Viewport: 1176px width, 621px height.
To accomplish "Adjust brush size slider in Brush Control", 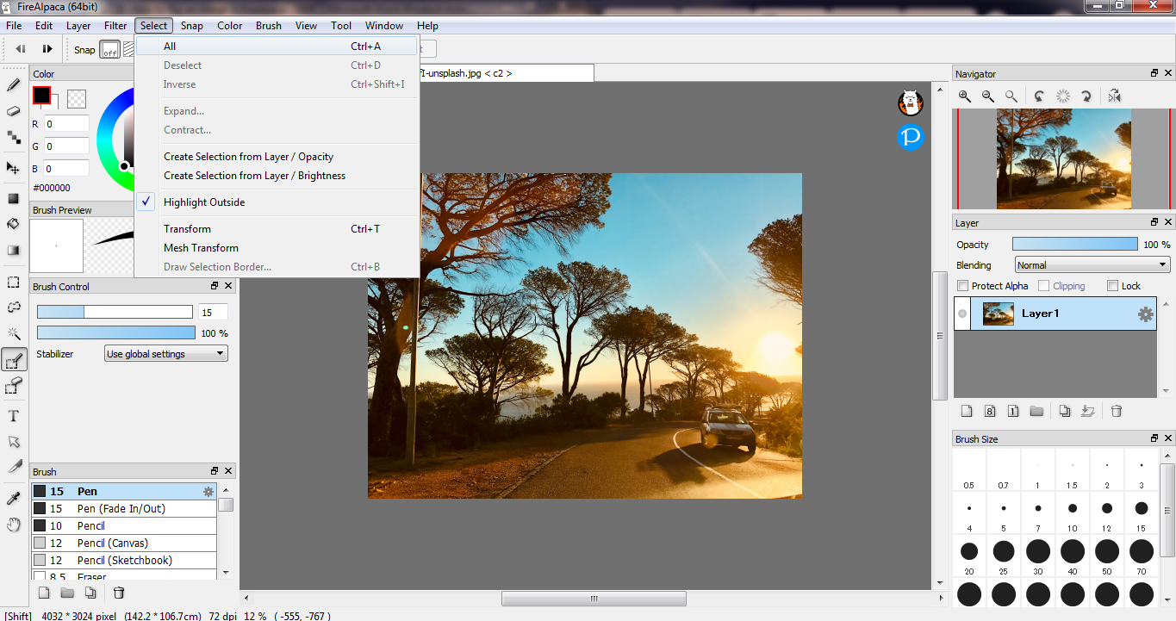I will click(115, 312).
